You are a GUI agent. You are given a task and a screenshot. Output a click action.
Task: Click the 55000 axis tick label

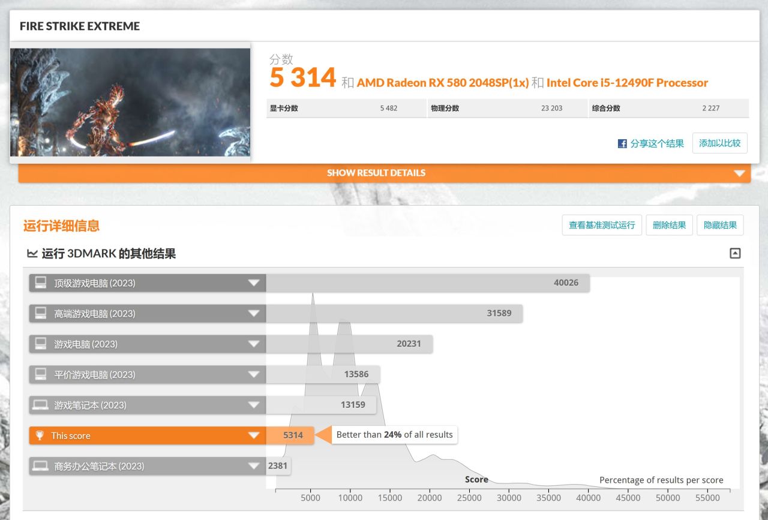(x=707, y=498)
